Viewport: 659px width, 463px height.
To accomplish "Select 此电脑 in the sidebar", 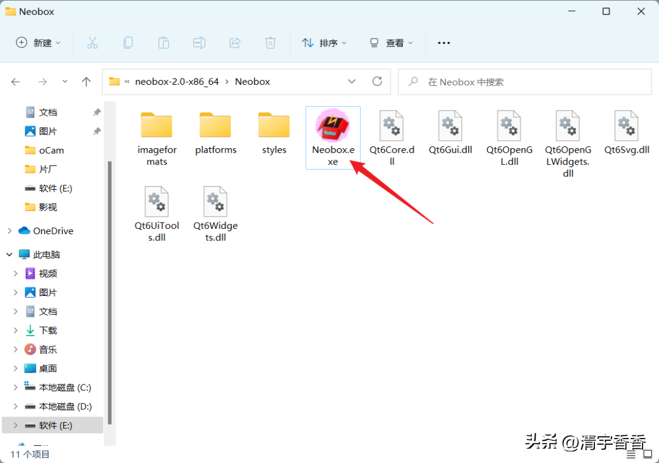I will (46, 254).
